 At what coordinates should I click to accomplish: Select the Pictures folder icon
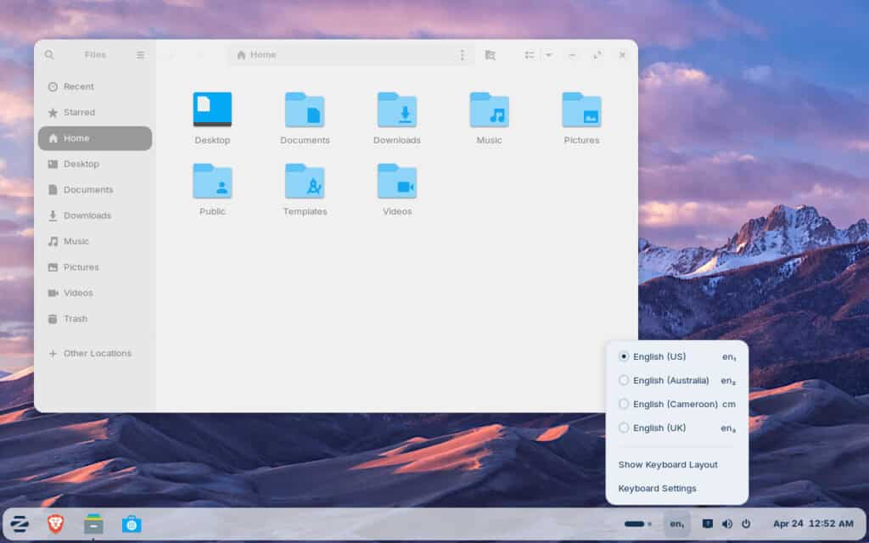(581, 109)
